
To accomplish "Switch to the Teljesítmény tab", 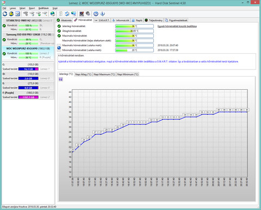I will (154, 20).
